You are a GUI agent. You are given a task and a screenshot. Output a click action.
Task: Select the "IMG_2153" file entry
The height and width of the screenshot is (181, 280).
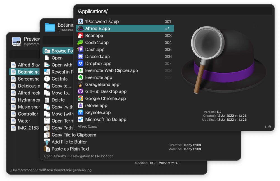coord(24,128)
